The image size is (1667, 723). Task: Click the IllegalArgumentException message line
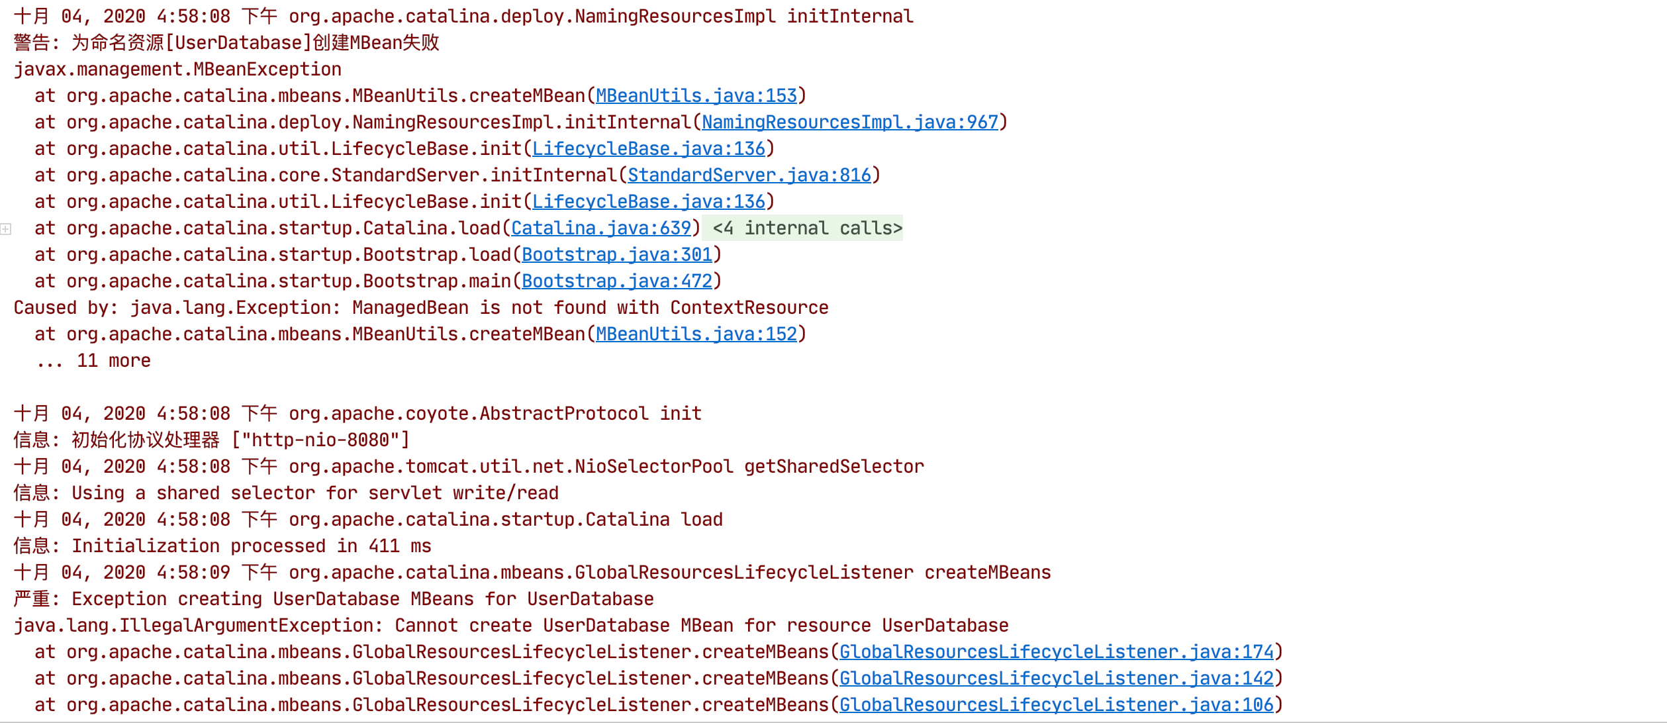[510, 626]
